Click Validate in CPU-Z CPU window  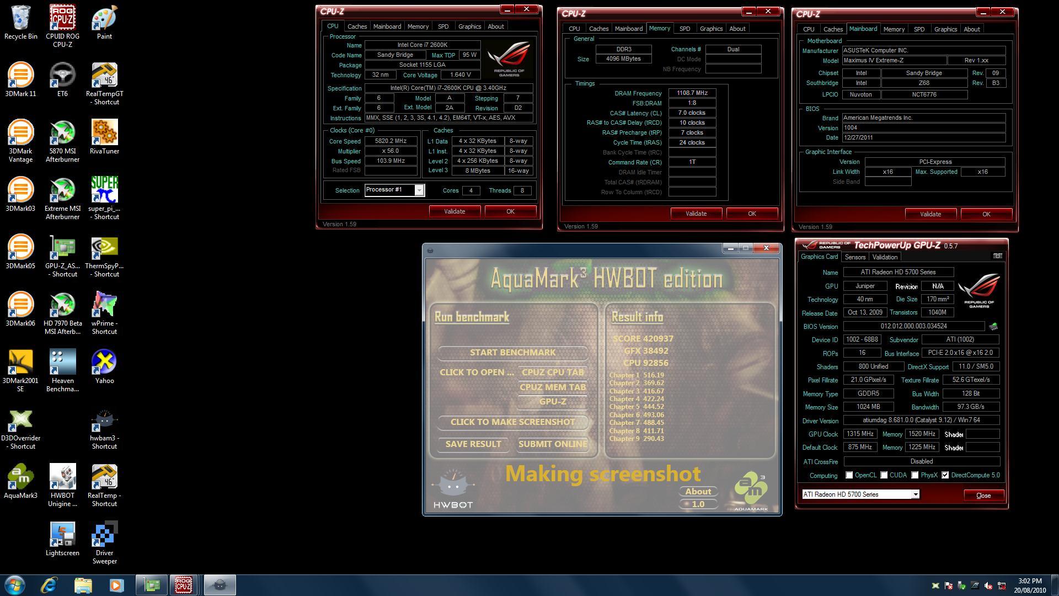(x=454, y=211)
